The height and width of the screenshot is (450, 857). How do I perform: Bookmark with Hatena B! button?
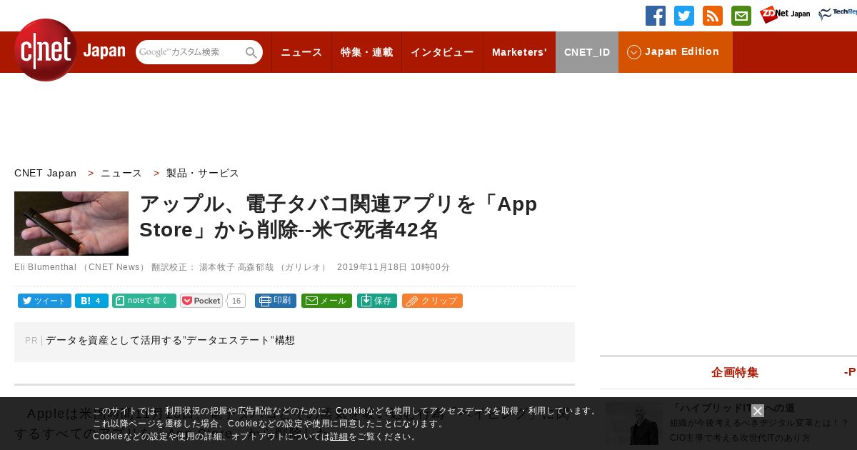(x=91, y=301)
